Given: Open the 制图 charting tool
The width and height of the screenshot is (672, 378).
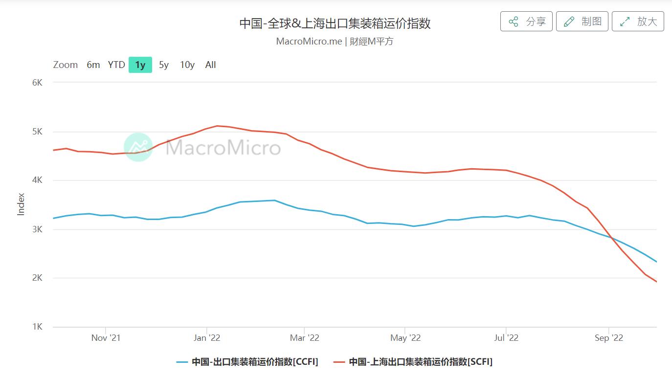Looking at the screenshot, I should tap(582, 22).
